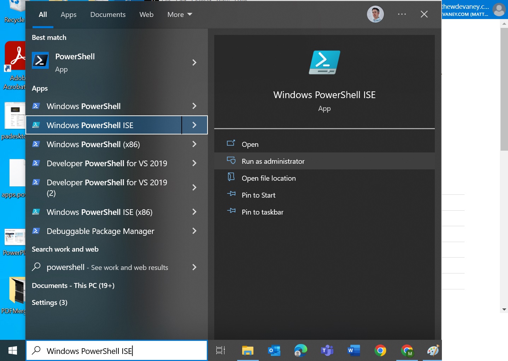The image size is (508, 361).
Task: Click the search input field
Action: click(117, 350)
